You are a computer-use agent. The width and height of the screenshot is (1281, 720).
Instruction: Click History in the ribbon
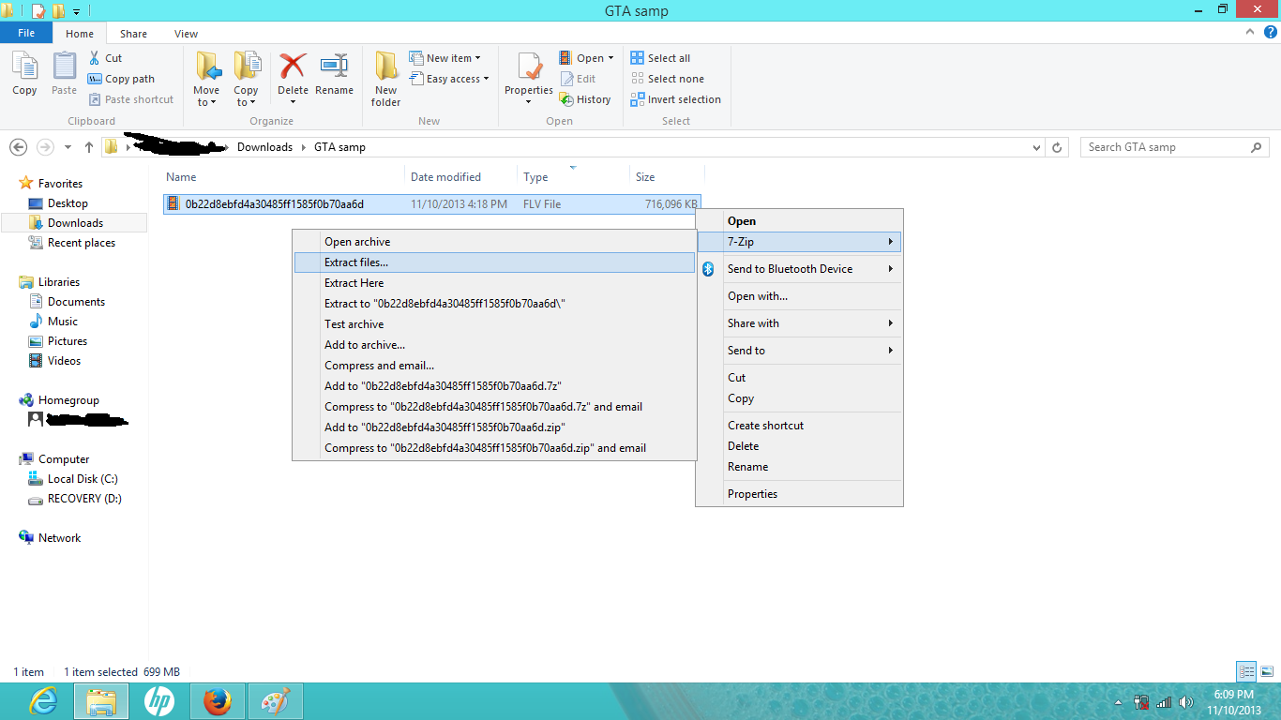tap(585, 99)
